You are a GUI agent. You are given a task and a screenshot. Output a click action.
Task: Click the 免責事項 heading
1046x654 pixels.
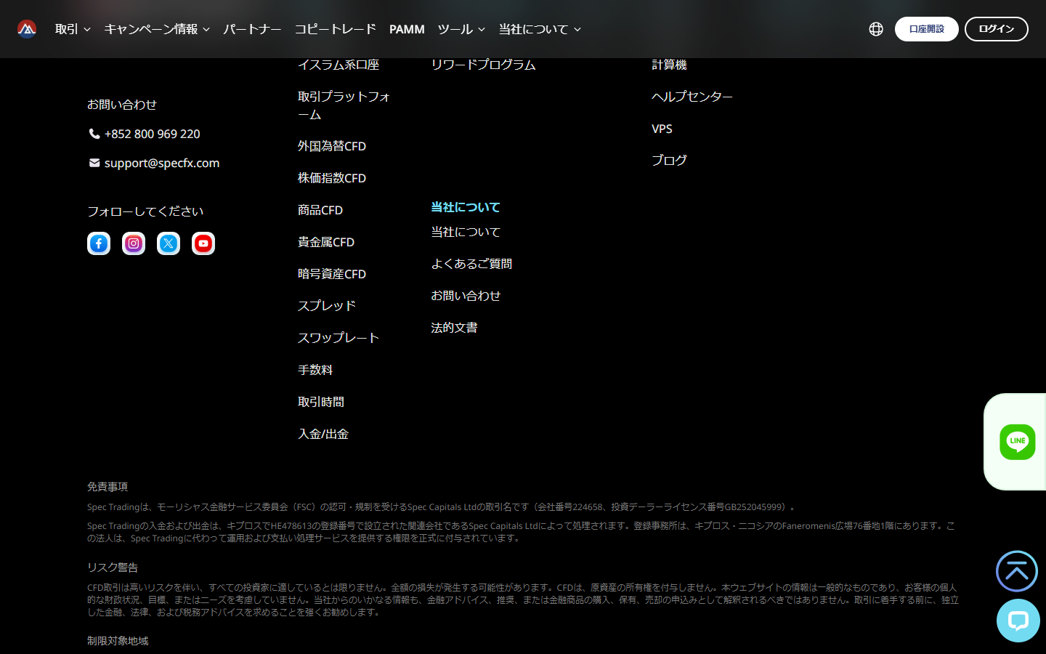[x=108, y=487]
